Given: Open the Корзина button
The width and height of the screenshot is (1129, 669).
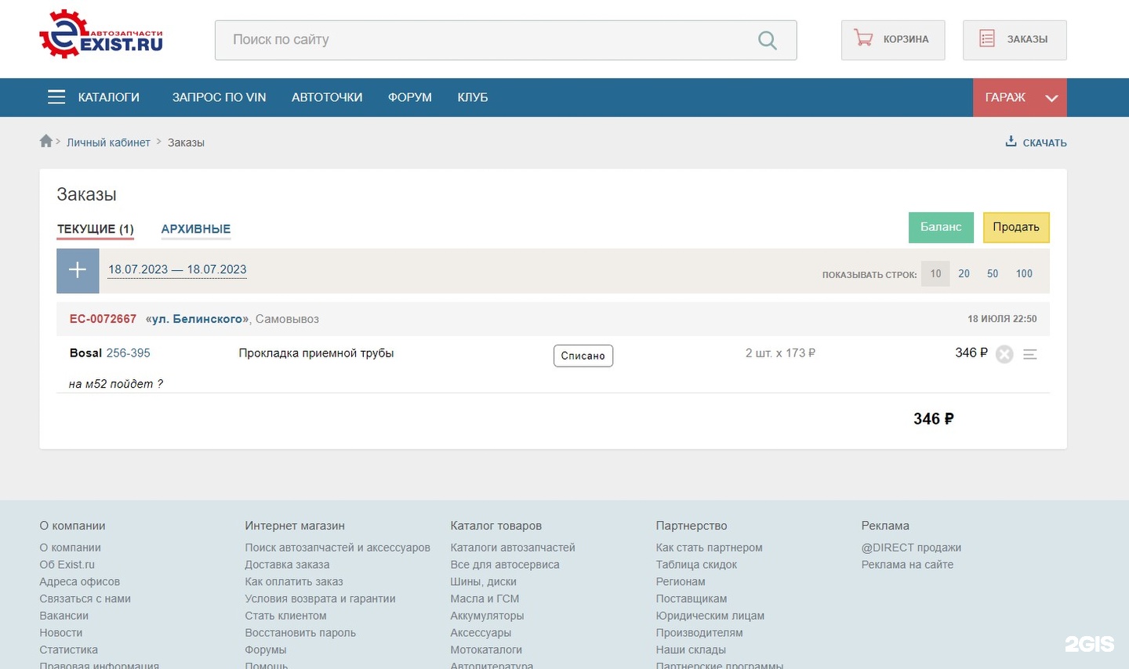Looking at the screenshot, I should (893, 39).
